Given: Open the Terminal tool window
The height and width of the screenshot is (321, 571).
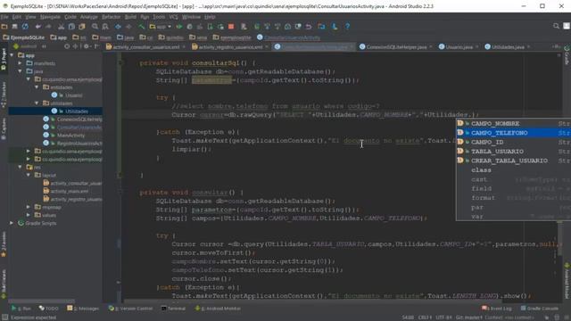Looking at the screenshot, I should tap(173, 309).
